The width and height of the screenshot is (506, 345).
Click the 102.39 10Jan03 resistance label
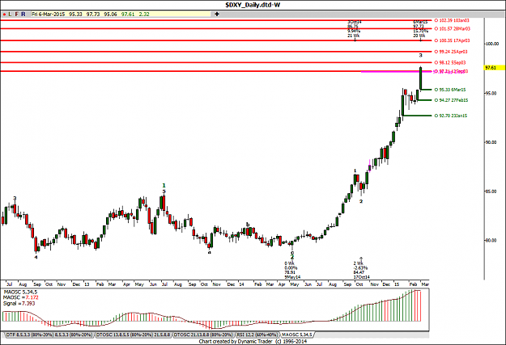452,20
